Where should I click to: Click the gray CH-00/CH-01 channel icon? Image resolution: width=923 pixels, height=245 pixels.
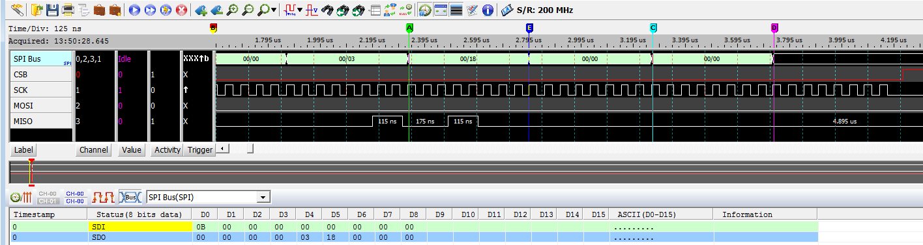pos(48,197)
